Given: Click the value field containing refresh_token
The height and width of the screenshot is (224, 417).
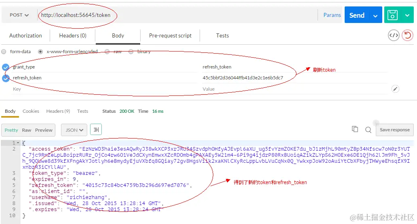Looking at the screenshot, I should (x=295, y=67).
